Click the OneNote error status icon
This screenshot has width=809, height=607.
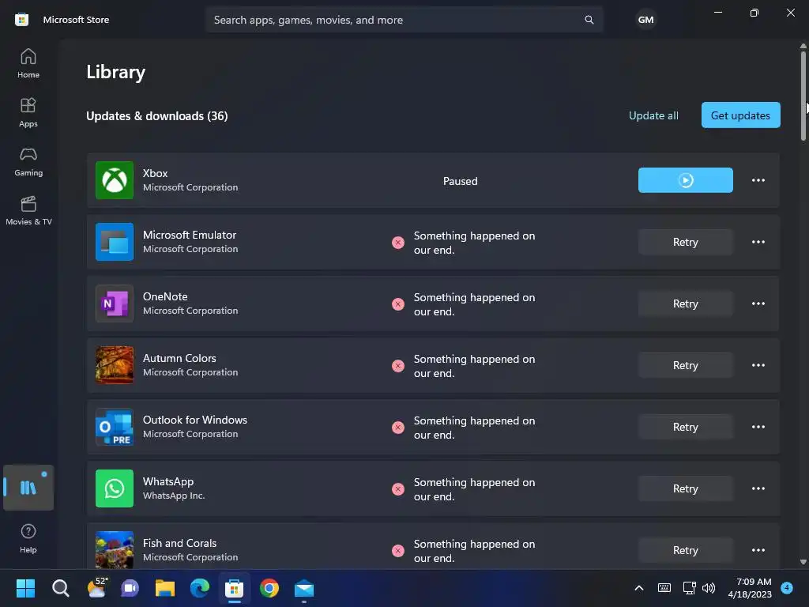(x=398, y=304)
